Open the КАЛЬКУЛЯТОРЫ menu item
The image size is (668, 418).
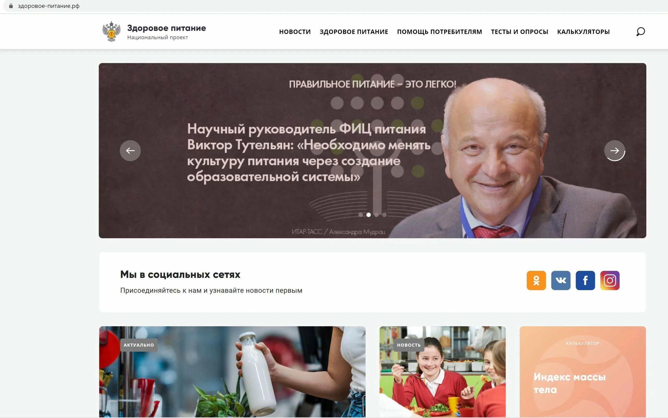[583, 32]
